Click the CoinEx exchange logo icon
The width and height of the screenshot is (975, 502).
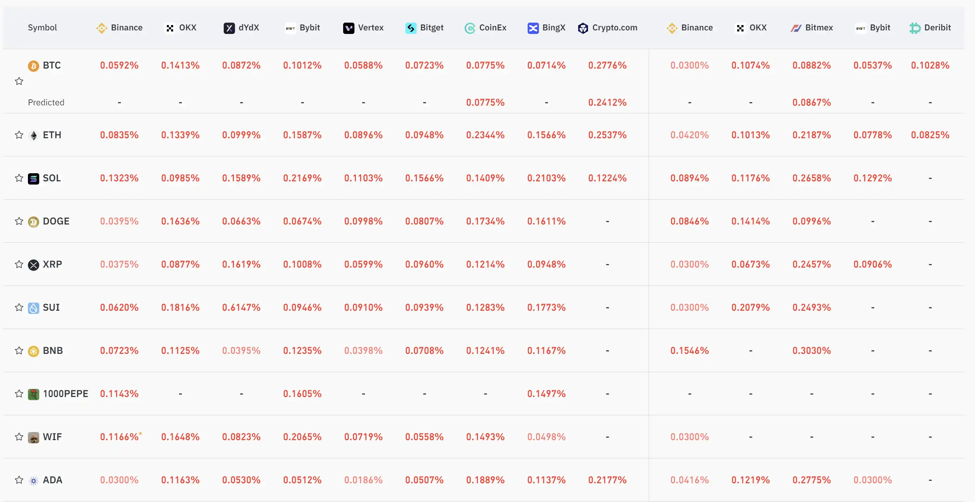click(x=470, y=28)
